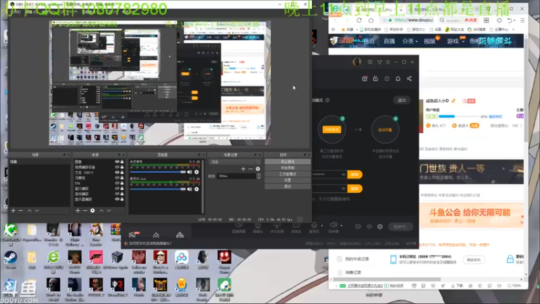Adjust microphone volume slider in OBS mixer
This screenshot has height=304, width=540.
tap(158, 189)
